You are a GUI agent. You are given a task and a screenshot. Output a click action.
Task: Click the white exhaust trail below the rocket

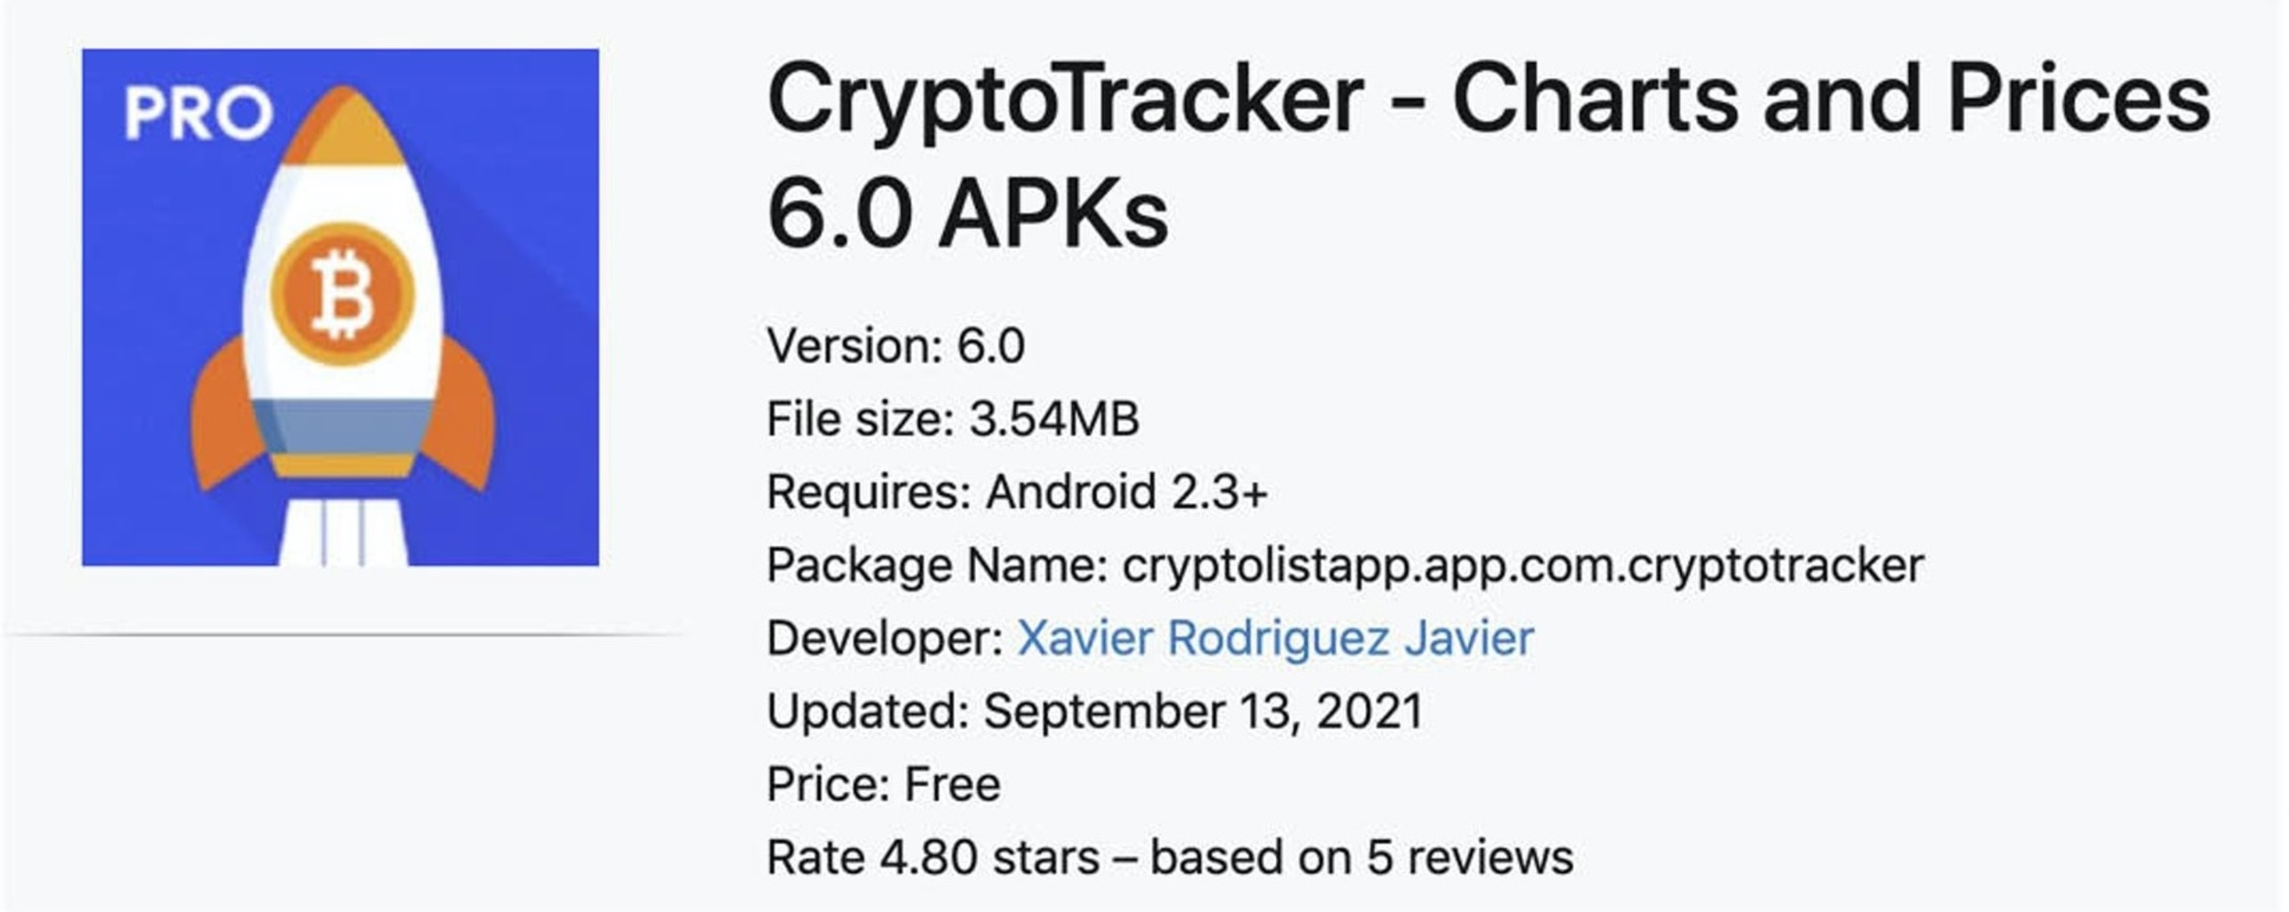coord(344,532)
